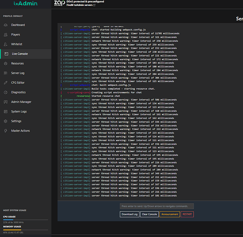Click the Diagnostics icon in sidebar

pos(6,92)
